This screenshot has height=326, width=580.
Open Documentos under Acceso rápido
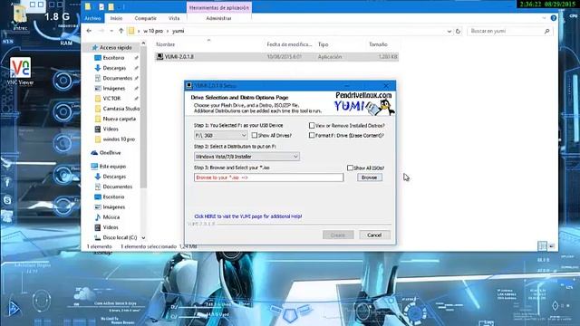(x=117, y=78)
